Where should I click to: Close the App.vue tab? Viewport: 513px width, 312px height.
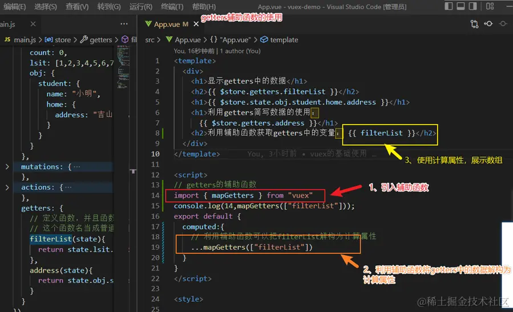196,24
